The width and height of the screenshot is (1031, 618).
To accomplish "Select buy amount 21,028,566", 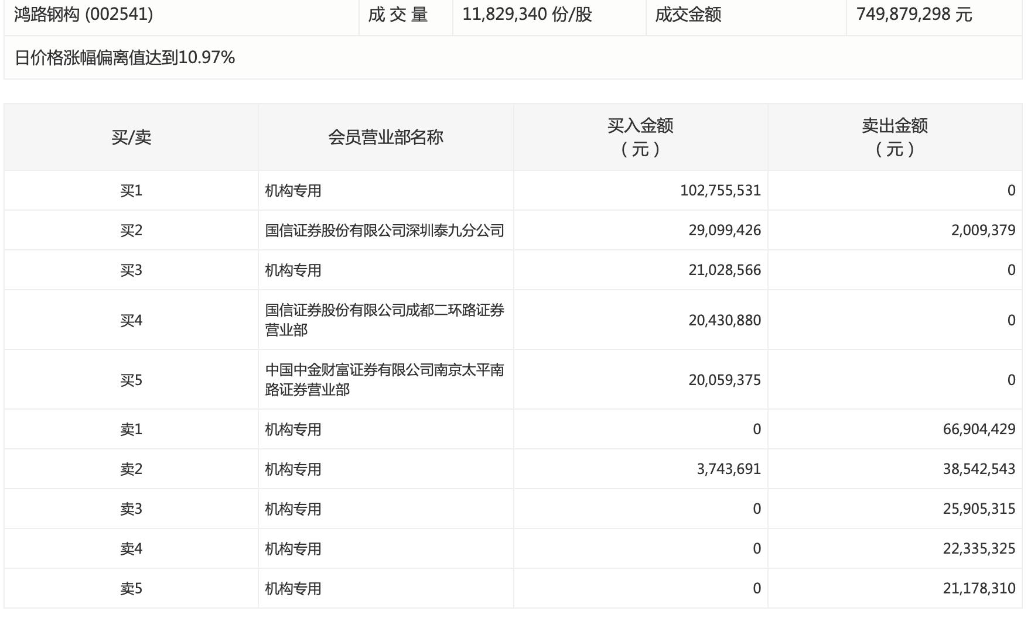I will [x=725, y=270].
